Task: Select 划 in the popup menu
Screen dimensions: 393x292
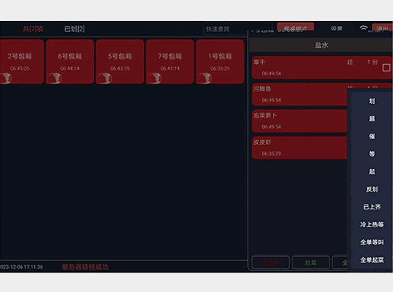Action: pyautogui.click(x=372, y=101)
